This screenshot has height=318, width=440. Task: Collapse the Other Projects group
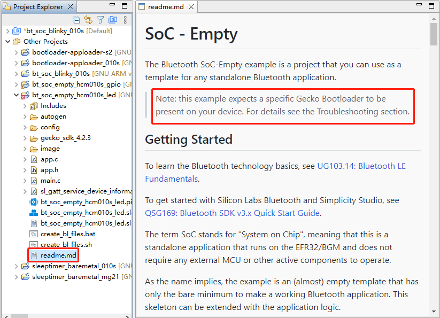click(7, 41)
